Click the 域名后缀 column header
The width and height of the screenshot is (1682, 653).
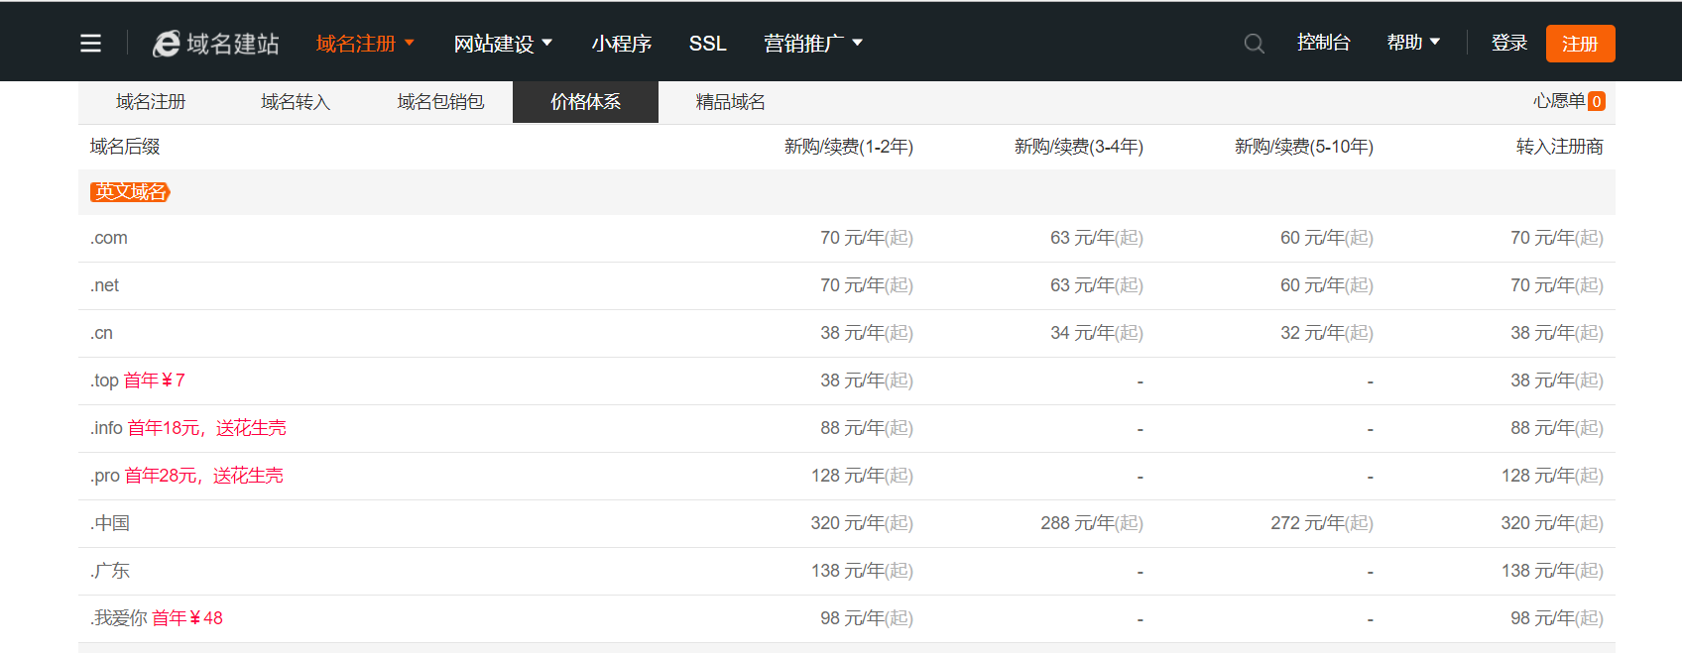(125, 147)
